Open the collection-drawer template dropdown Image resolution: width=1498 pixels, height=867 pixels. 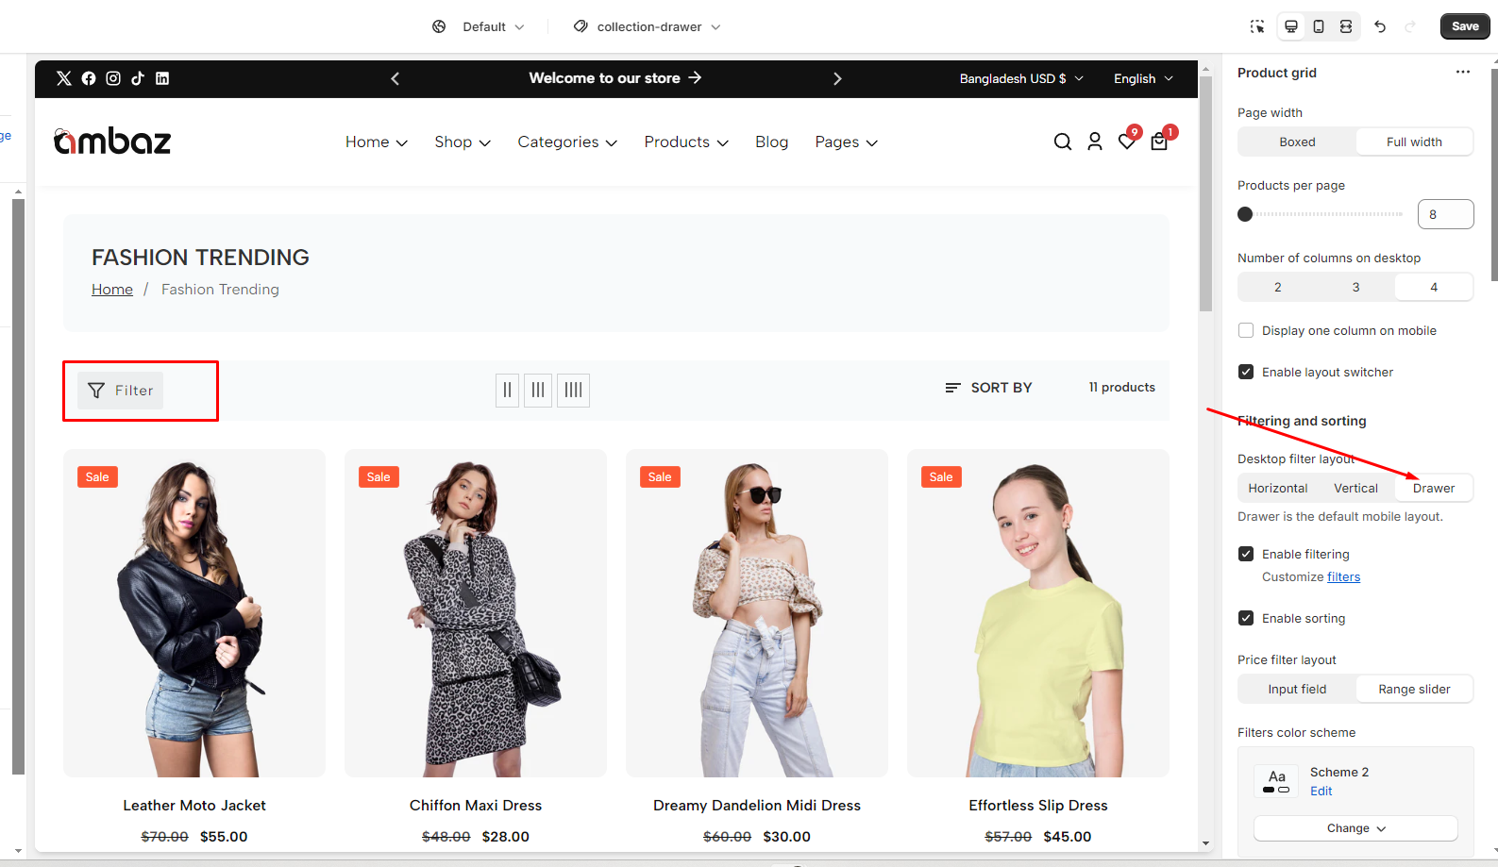click(648, 26)
